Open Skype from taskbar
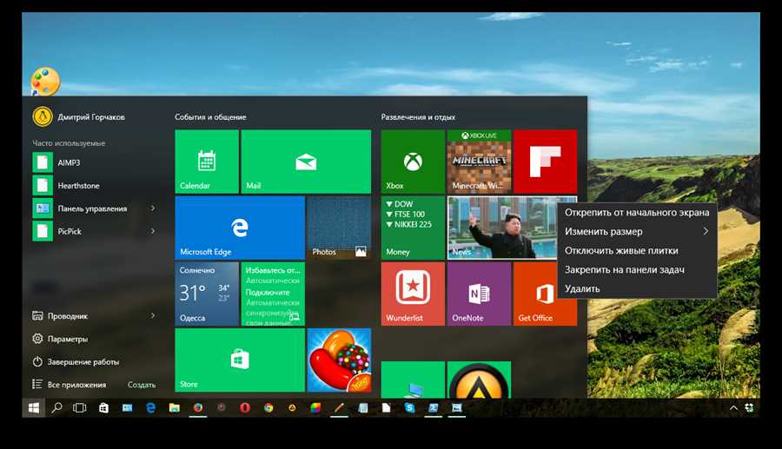Viewport: 782px width, 449px height. point(410,407)
